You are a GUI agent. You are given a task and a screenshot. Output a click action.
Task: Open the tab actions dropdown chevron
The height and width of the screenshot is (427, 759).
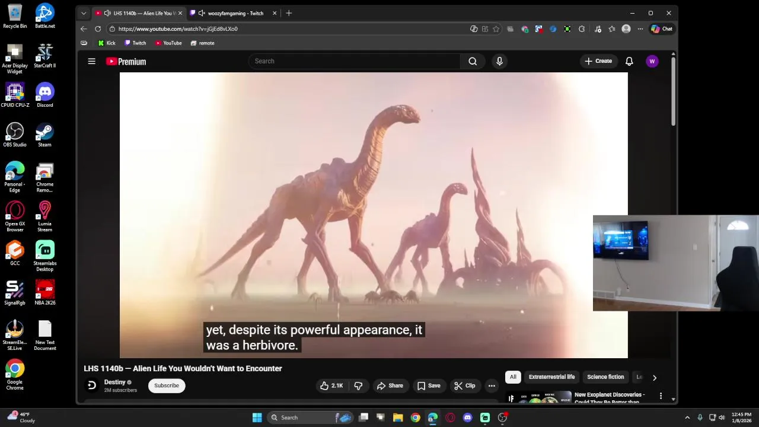pos(83,13)
